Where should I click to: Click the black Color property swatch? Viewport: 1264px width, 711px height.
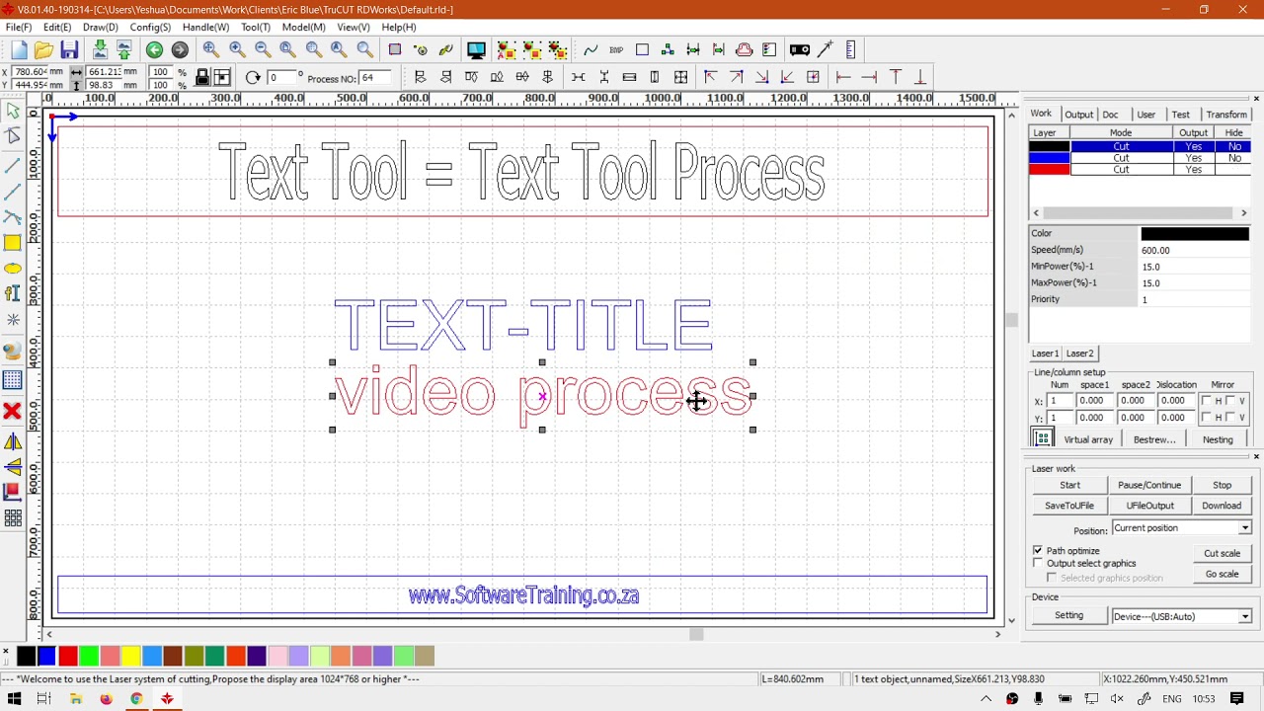pos(1195,234)
